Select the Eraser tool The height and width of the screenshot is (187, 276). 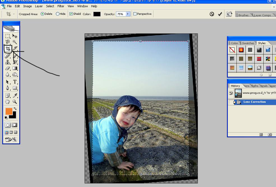8,68
